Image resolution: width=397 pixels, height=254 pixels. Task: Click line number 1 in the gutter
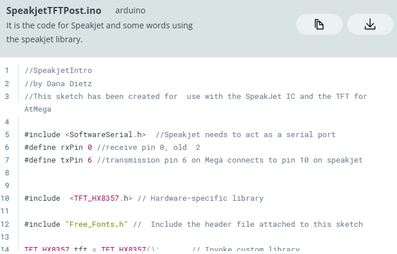coord(7,71)
